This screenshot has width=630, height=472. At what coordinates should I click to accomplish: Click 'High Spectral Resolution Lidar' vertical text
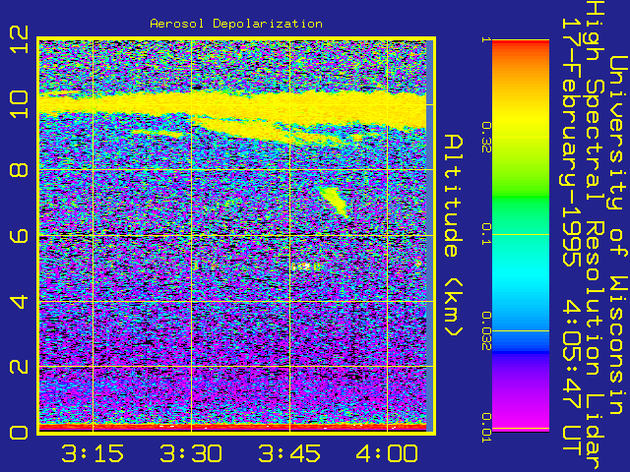(595, 236)
